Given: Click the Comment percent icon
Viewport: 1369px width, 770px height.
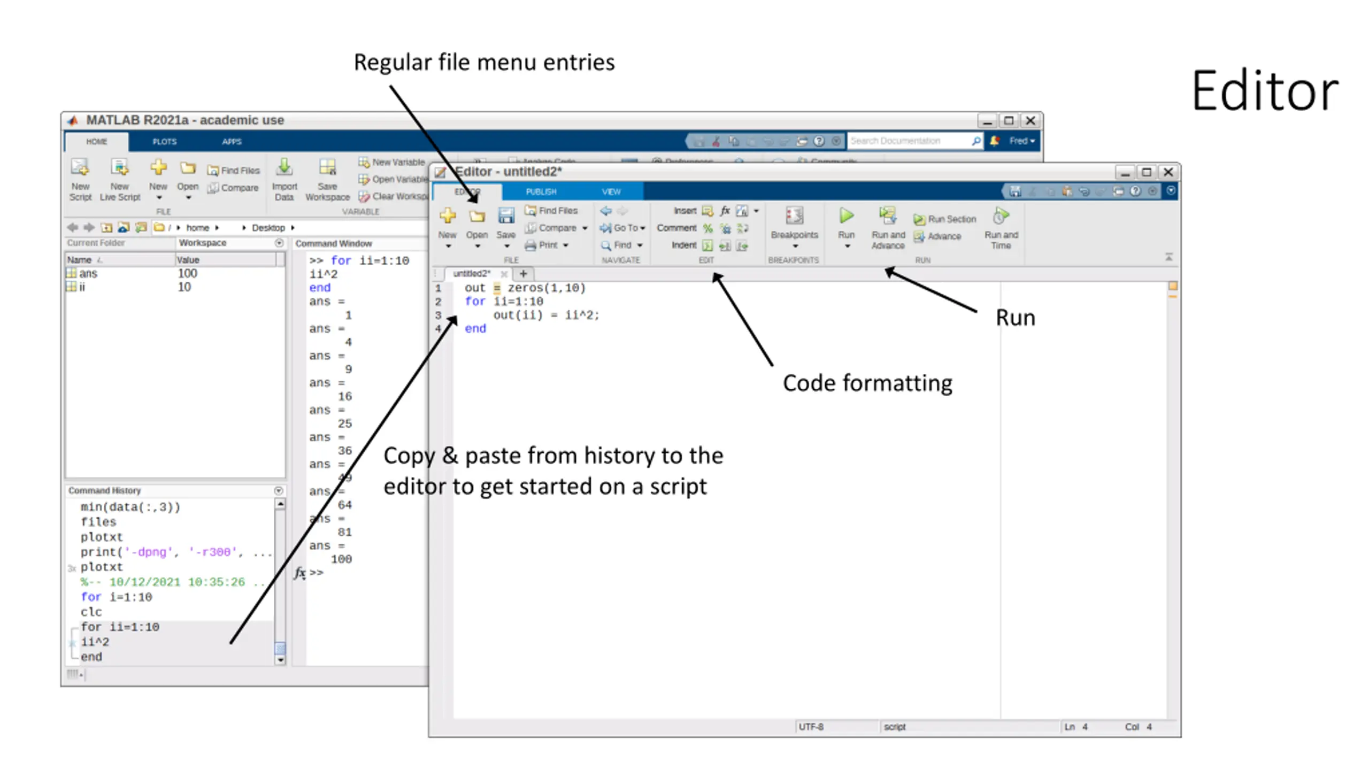Looking at the screenshot, I should [x=707, y=228].
